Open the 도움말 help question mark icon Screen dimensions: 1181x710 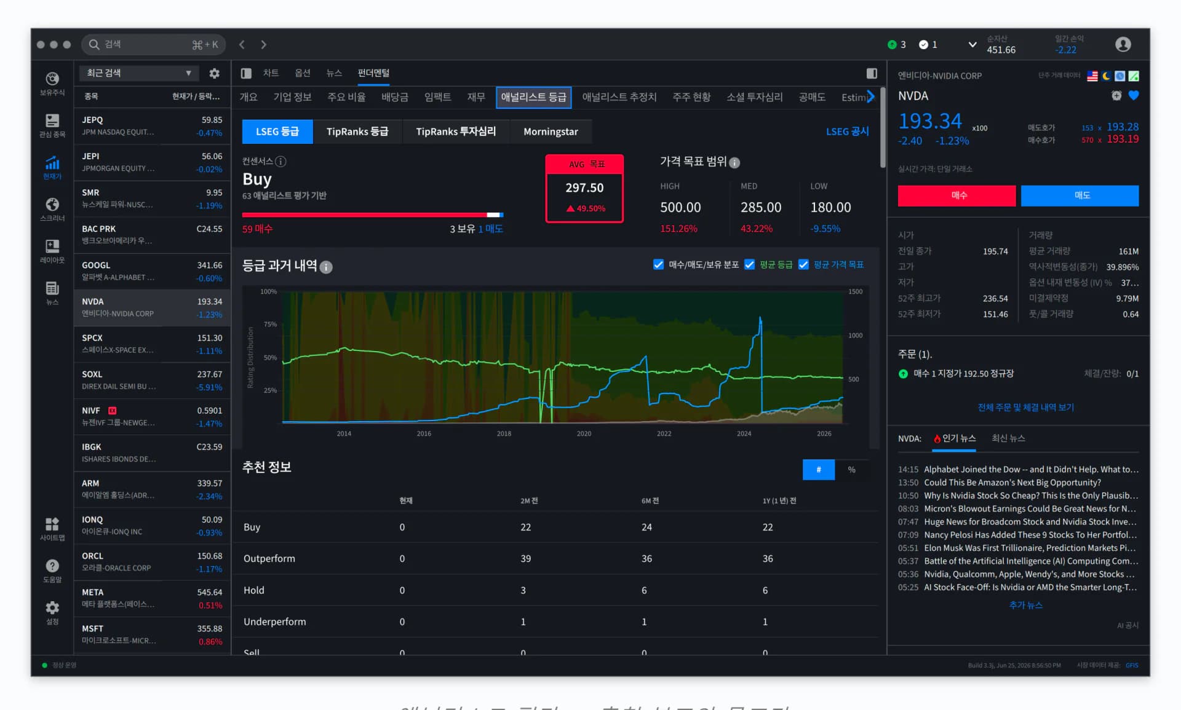coord(52,566)
